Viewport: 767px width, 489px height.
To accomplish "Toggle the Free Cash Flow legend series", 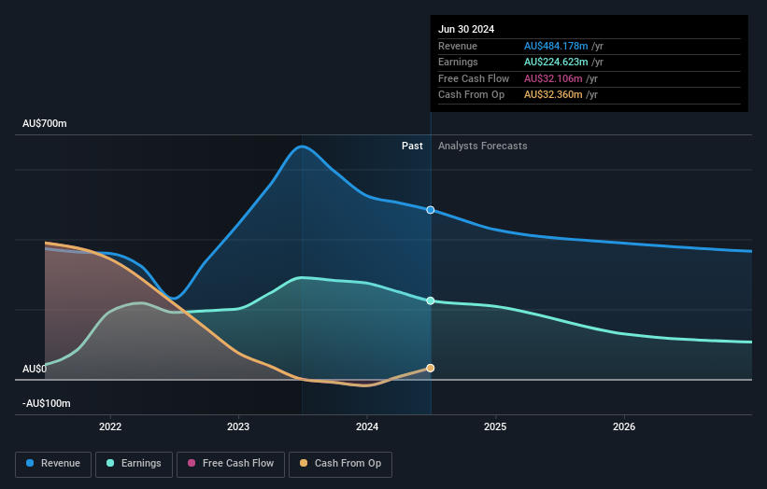I will point(231,464).
